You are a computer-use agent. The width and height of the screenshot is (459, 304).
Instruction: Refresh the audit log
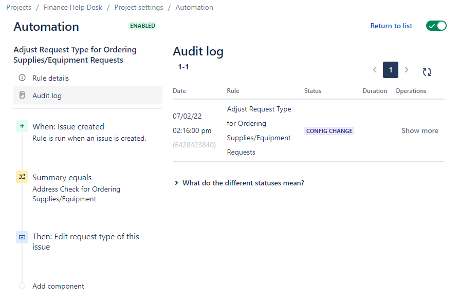(x=427, y=72)
